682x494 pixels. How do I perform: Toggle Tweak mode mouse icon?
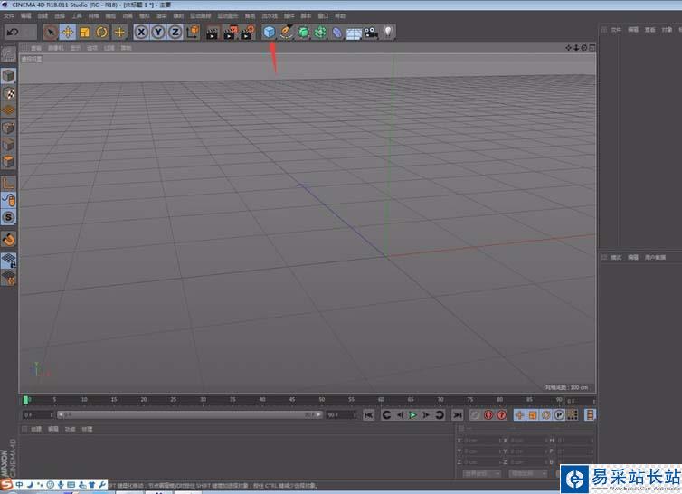tap(8, 200)
